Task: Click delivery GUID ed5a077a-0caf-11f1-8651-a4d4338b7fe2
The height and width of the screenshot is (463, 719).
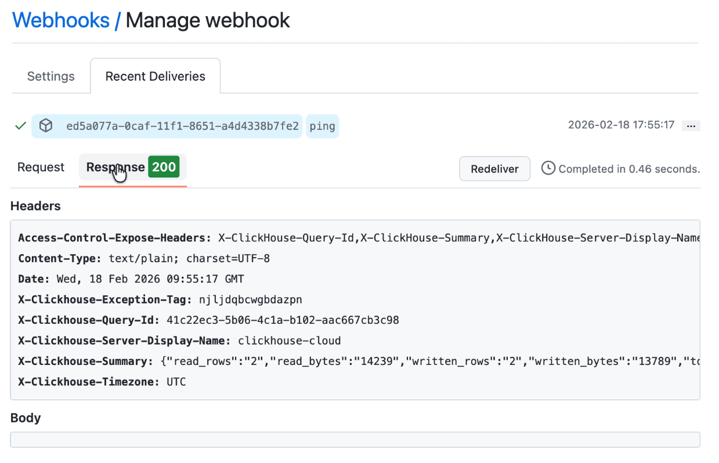Action: [182, 126]
